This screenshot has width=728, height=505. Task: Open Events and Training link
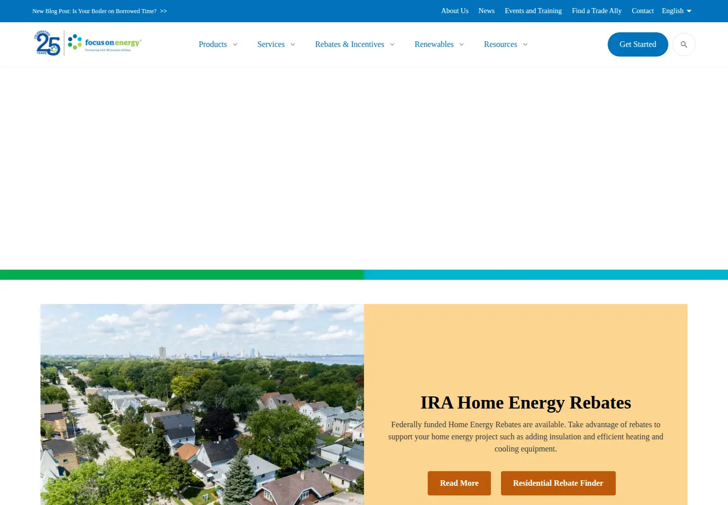click(533, 11)
